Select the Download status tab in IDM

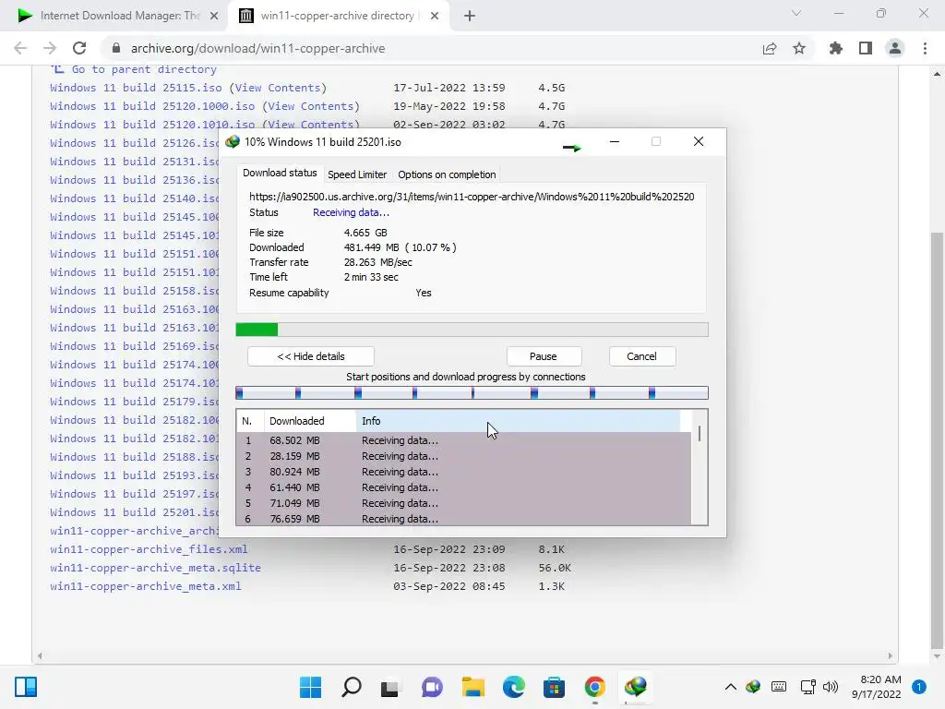tap(280, 173)
